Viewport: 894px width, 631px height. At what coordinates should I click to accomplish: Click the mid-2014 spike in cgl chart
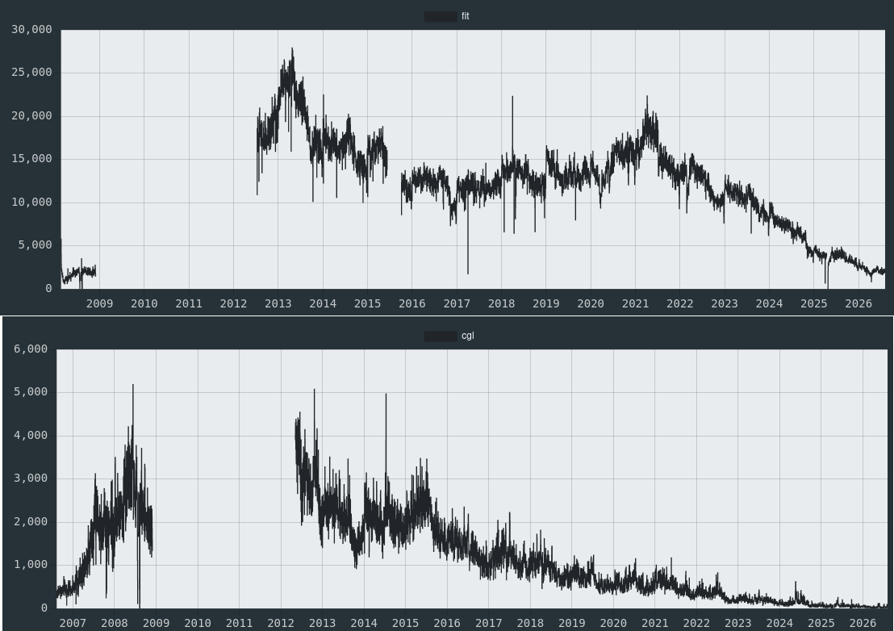386,395
